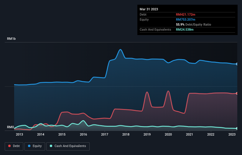Screen dimensions: 242x155
Task: Click the Equity row label in tooltip
Action: click(x=144, y=19)
